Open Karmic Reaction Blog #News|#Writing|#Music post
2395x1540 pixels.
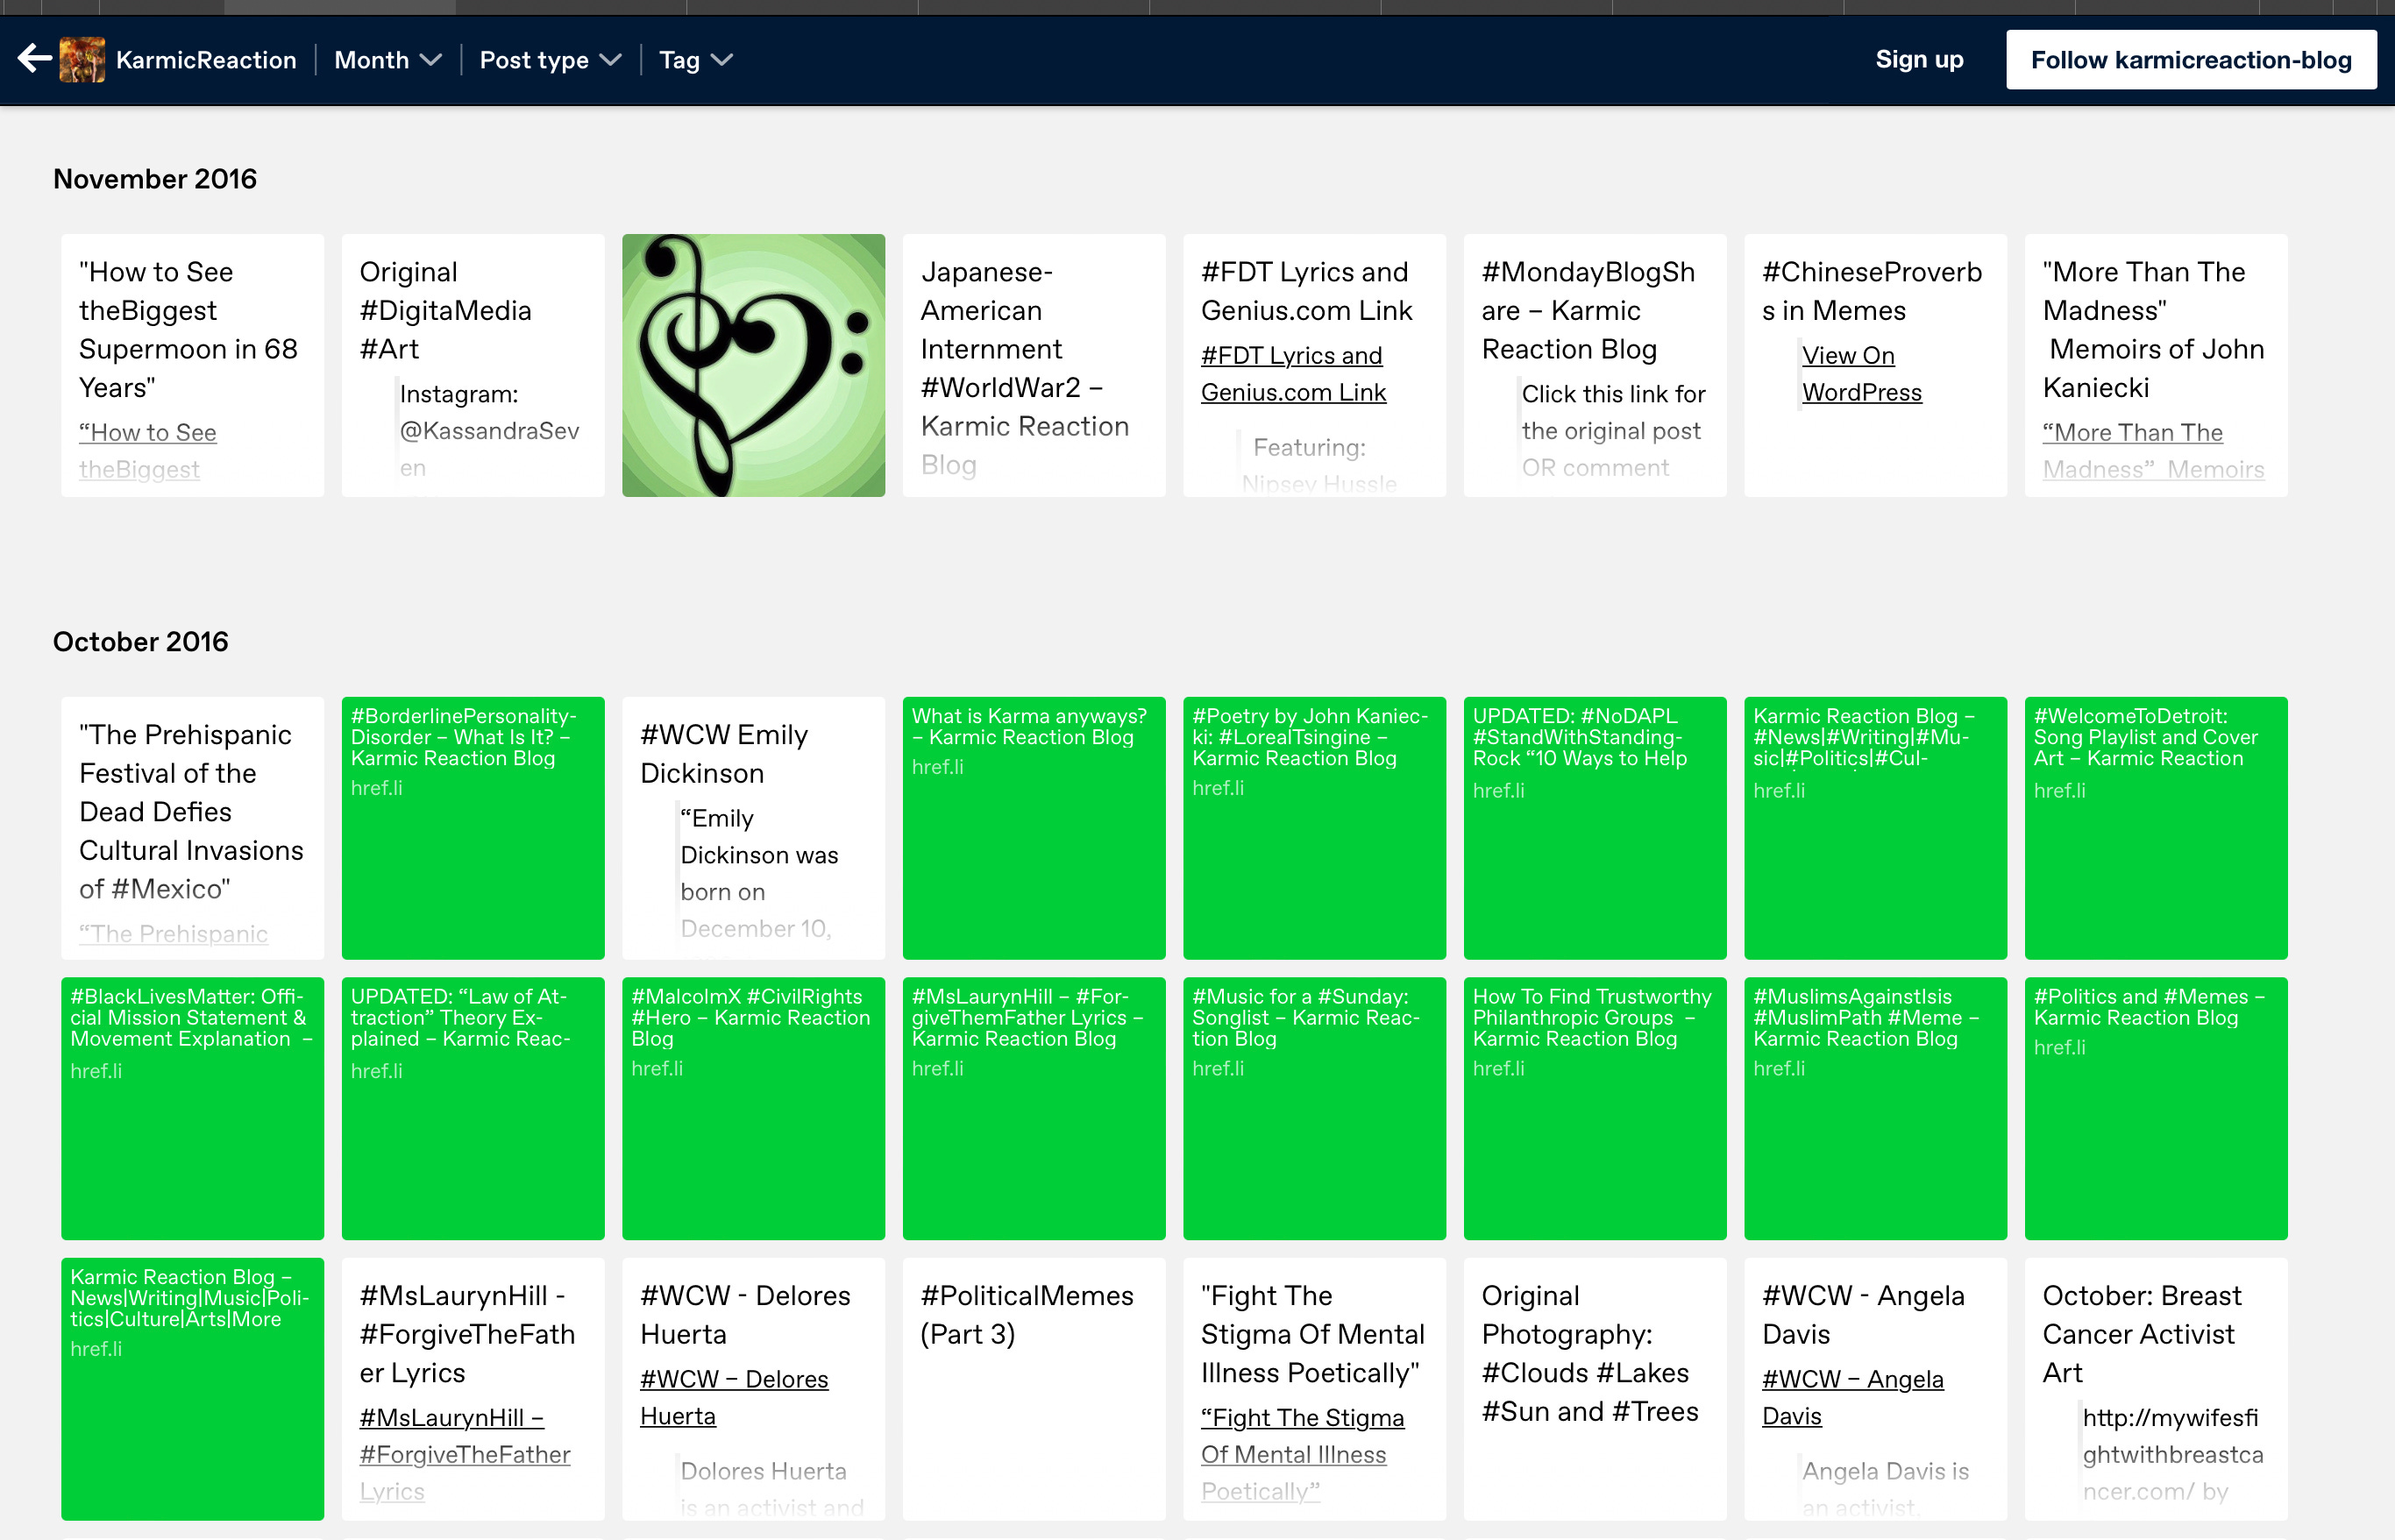pos(1875,828)
